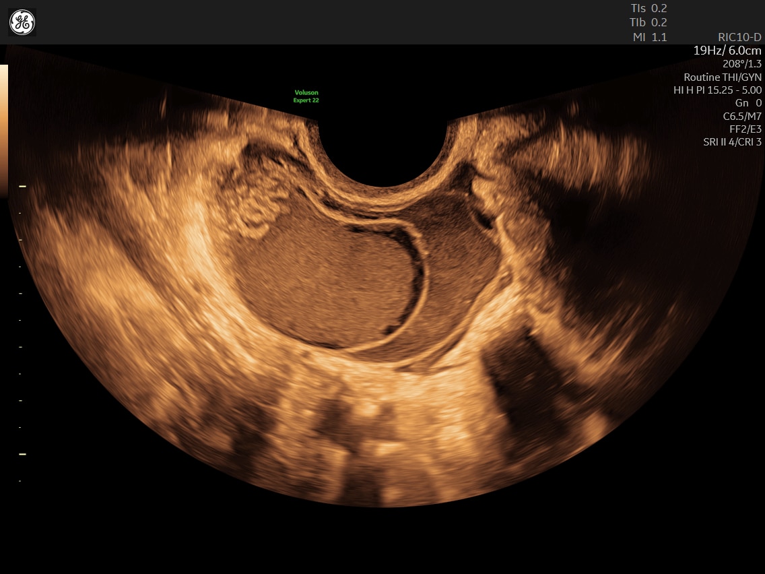Screen dimensions: 765x574
Task: Select the TIs 0.2 thermal index readout
Action: (x=648, y=8)
